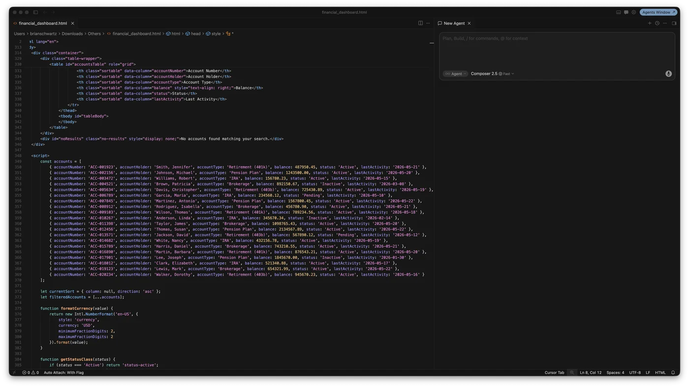Click on 'ACC-020234' account number string

(x=101, y=274)
